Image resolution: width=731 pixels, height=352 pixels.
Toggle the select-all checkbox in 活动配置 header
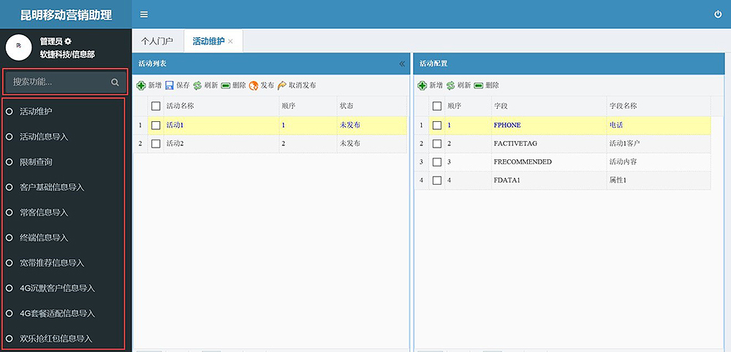coord(437,106)
